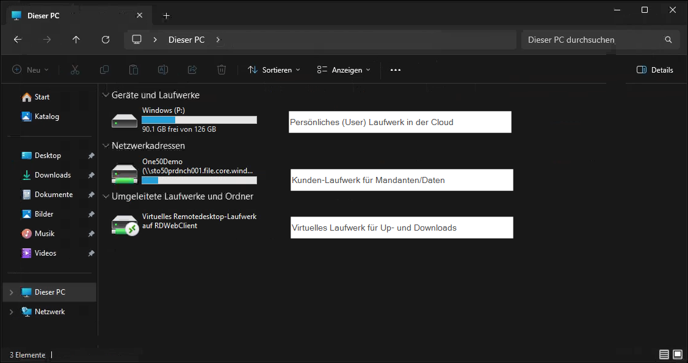The image size is (688, 363).
Task: Click the Delete trash icon
Action: pyautogui.click(x=222, y=70)
